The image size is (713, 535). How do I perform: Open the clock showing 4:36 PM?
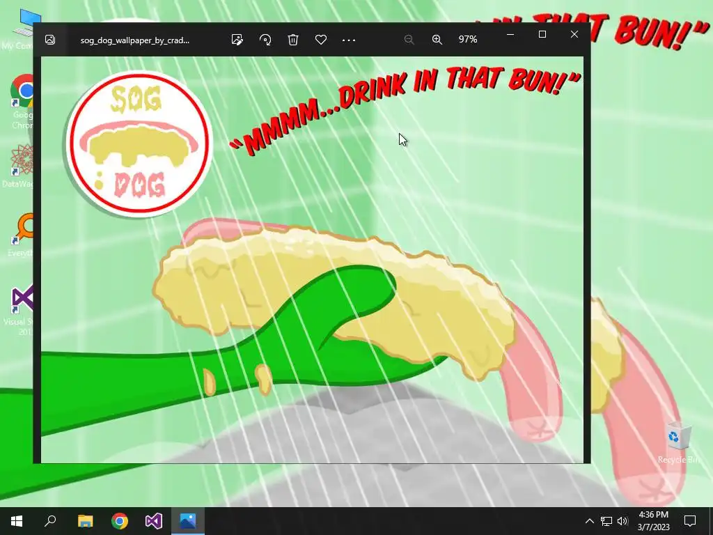click(x=653, y=521)
